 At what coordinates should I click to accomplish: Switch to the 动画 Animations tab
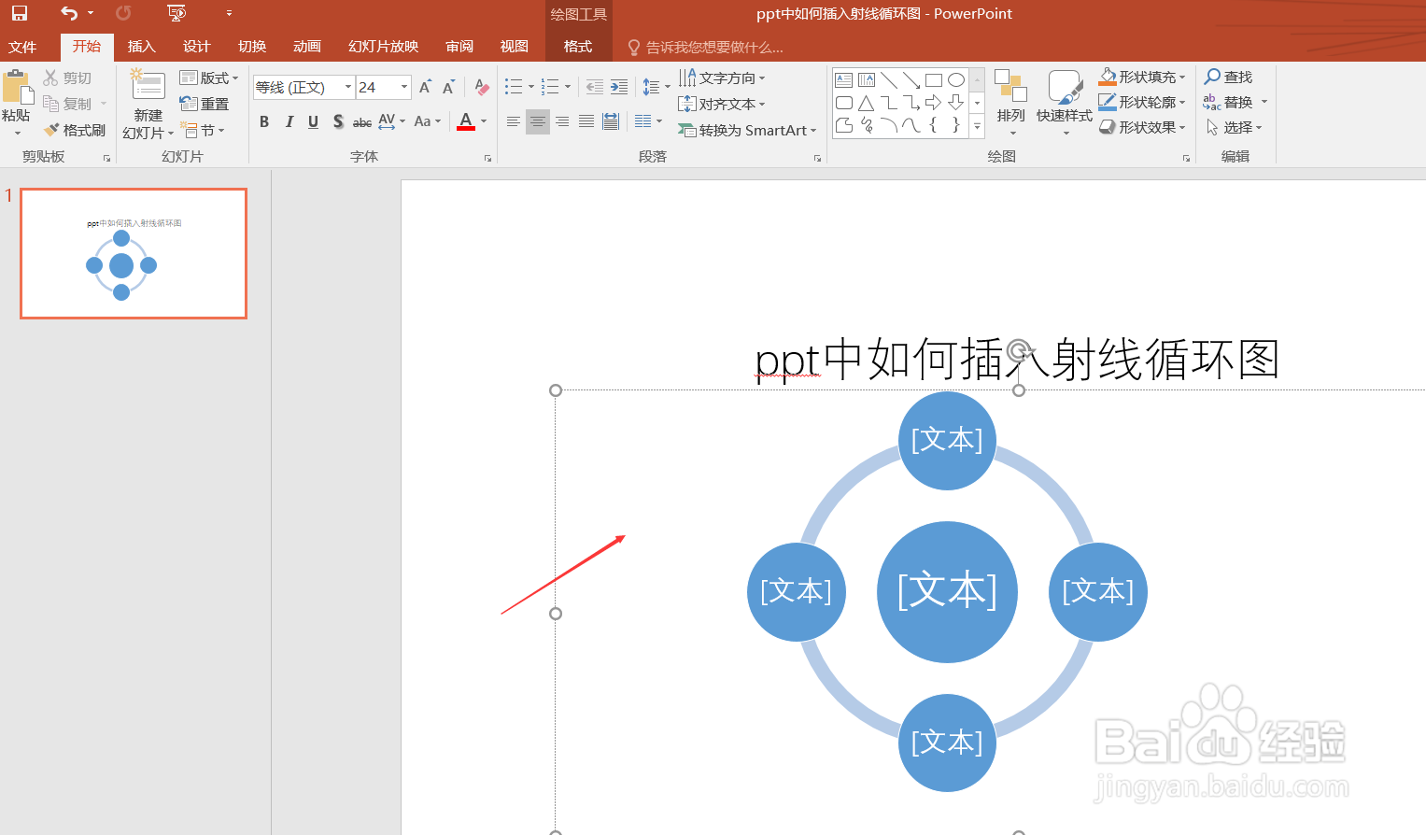coord(307,47)
